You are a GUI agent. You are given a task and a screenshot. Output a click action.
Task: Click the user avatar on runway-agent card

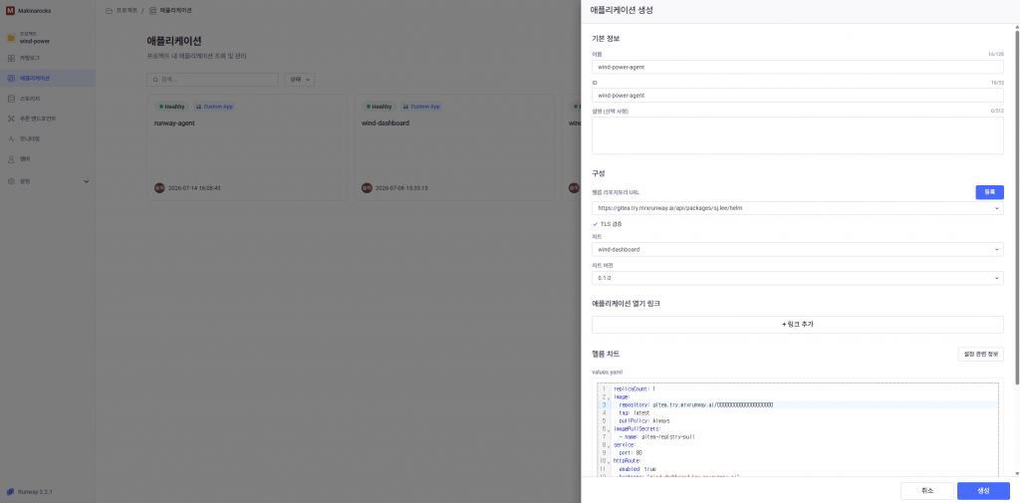159,187
